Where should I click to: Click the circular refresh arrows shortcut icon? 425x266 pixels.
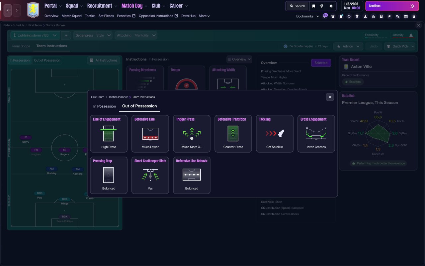[x=349, y=16]
